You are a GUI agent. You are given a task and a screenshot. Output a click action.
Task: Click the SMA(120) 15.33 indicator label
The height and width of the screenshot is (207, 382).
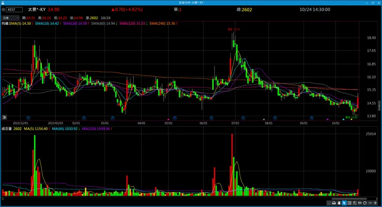pyautogui.click(x=132, y=24)
